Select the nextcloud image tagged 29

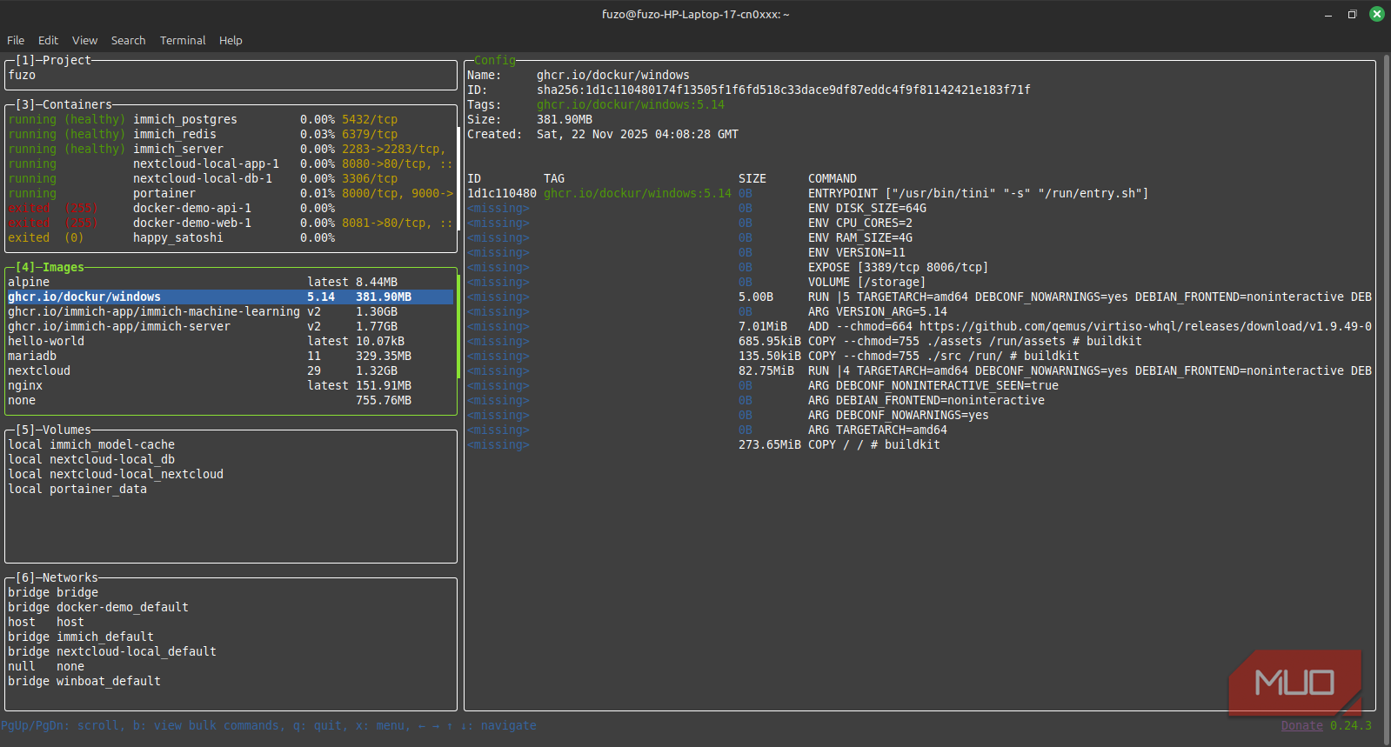[231, 370]
